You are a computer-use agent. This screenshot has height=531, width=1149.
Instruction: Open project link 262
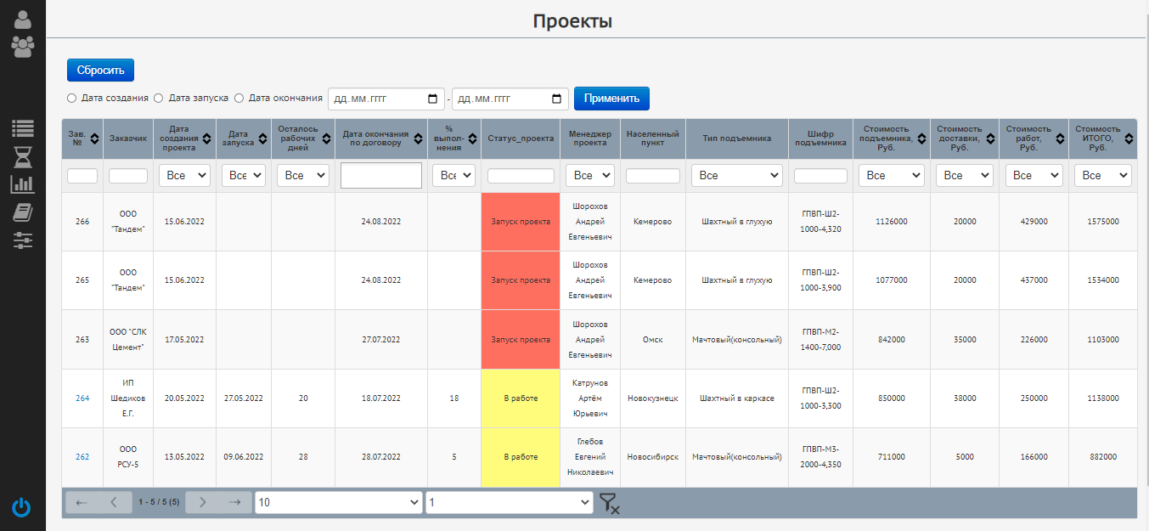coord(82,456)
